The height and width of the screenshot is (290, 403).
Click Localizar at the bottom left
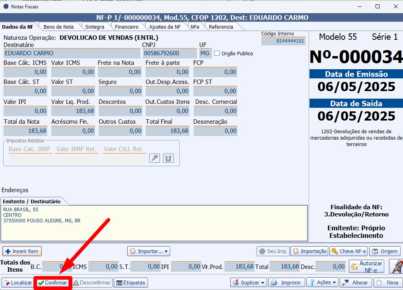pyautogui.click(x=18, y=282)
